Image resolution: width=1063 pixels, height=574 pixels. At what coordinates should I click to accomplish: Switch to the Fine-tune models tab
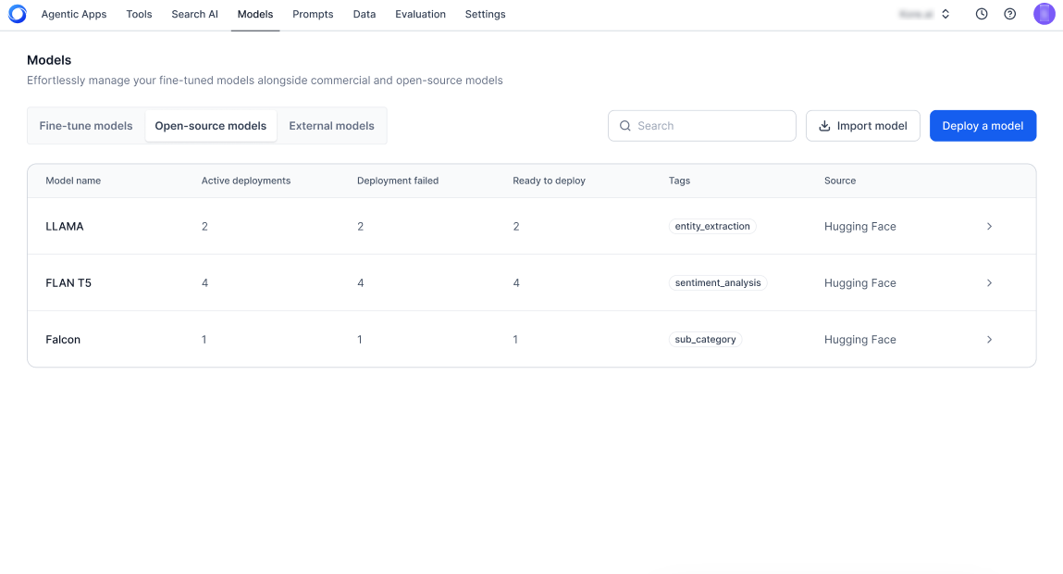pyautogui.click(x=86, y=126)
